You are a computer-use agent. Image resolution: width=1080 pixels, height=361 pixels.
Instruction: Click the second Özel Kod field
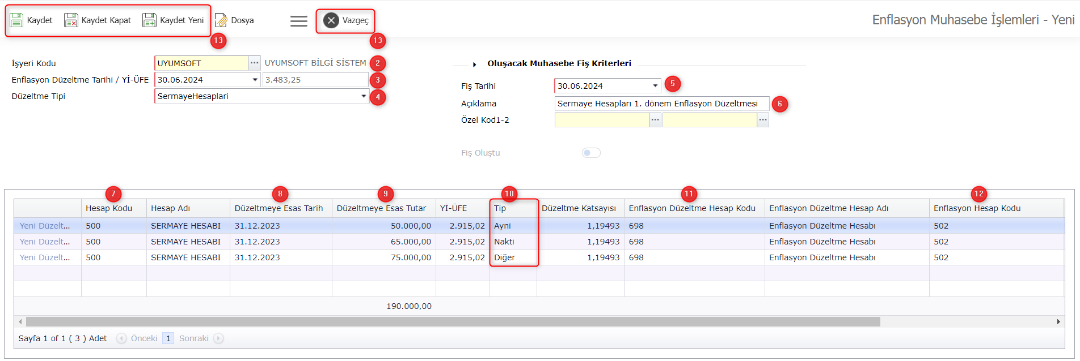(710, 120)
